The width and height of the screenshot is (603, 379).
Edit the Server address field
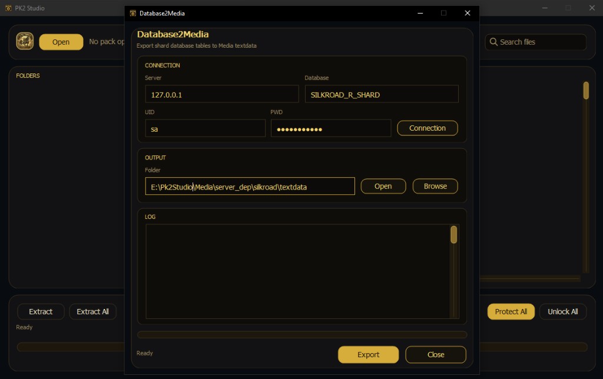(222, 94)
